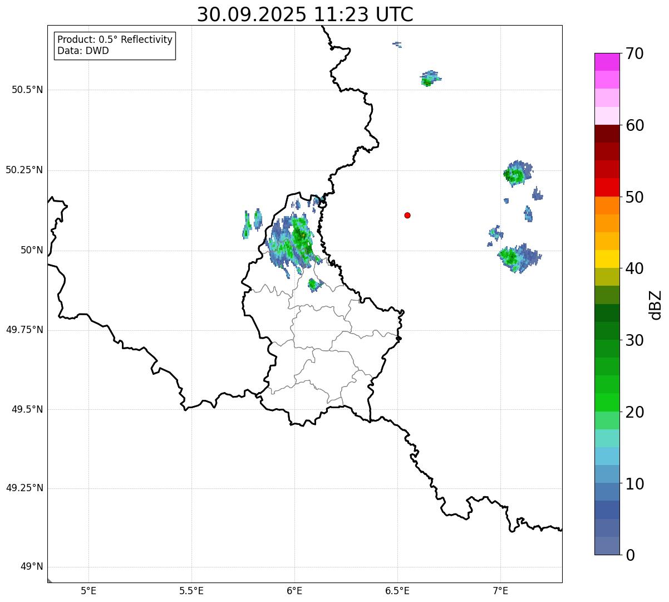Click the 6.5°E longitude label

(397, 591)
